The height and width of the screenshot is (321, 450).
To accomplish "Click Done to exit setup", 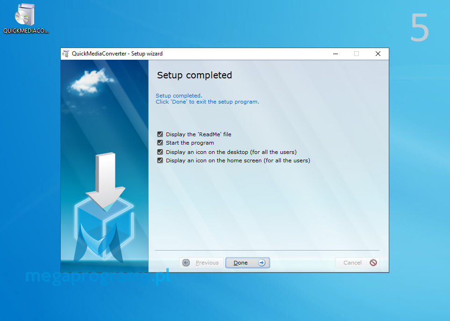I will (247, 263).
